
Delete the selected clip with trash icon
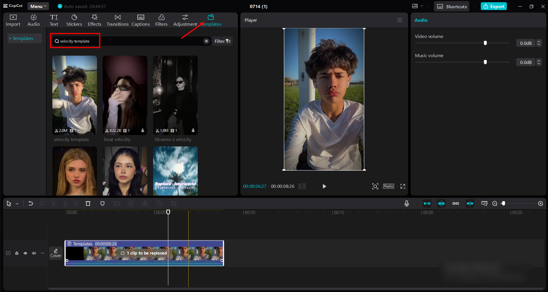click(x=88, y=204)
